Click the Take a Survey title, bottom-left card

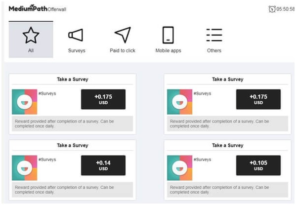pyautogui.click(x=73, y=145)
